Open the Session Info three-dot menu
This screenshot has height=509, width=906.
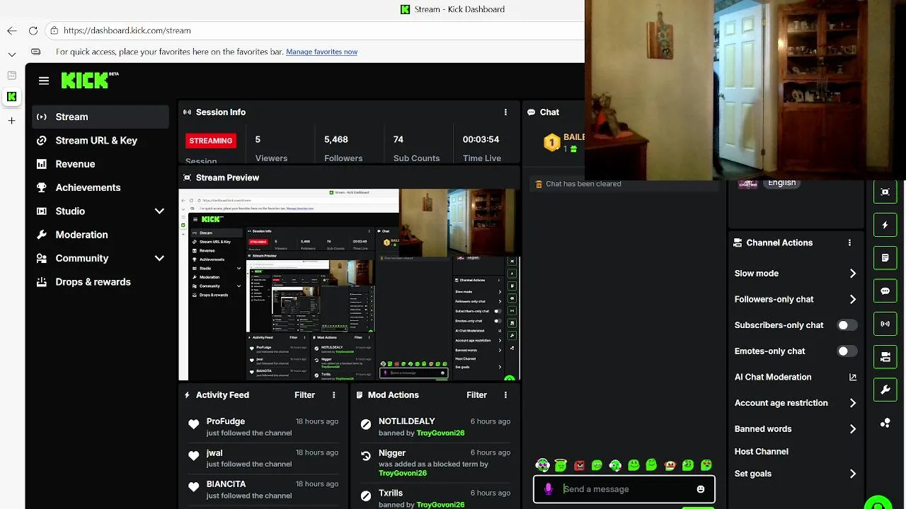(505, 112)
